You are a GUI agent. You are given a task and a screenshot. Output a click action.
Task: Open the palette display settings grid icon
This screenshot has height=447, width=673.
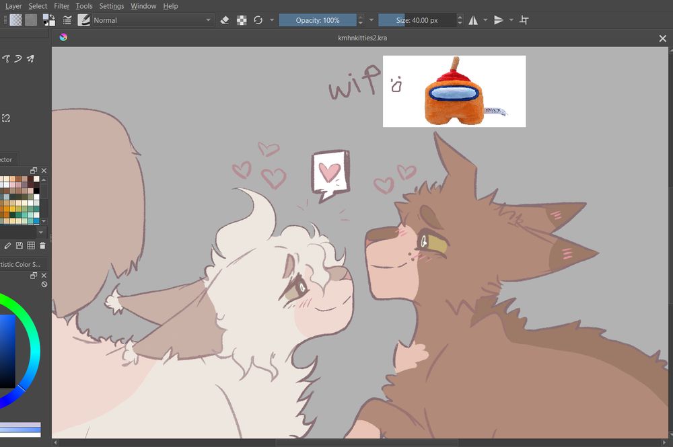(30, 245)
